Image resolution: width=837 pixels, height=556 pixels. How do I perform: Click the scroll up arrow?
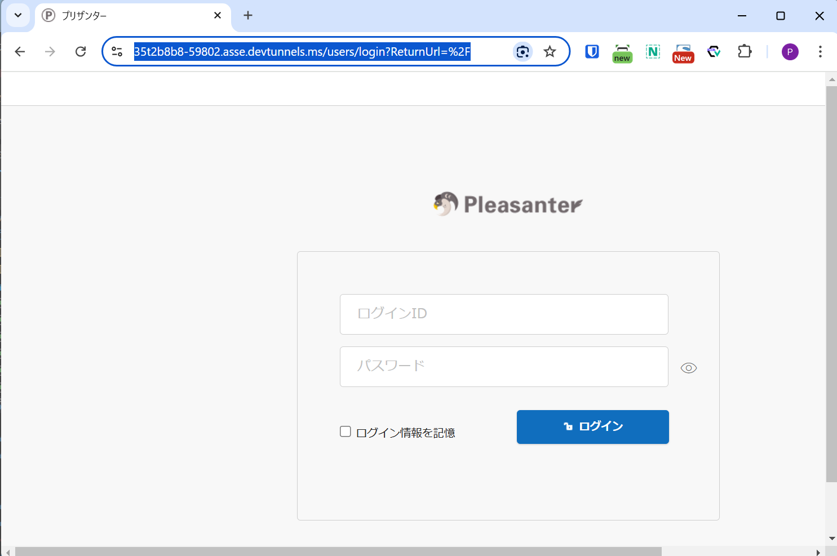tap(832, 79)
